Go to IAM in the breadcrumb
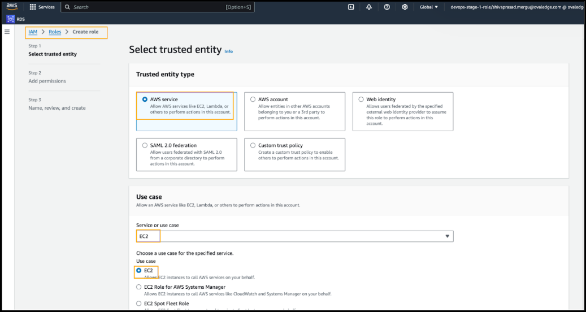Viewport: 586px width, 312px height. pyautogui.click(x=33, y=32)
